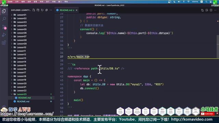Open the Bluetooth menu bar icon
The image size is (219, 123).
[x=184, y=2]
